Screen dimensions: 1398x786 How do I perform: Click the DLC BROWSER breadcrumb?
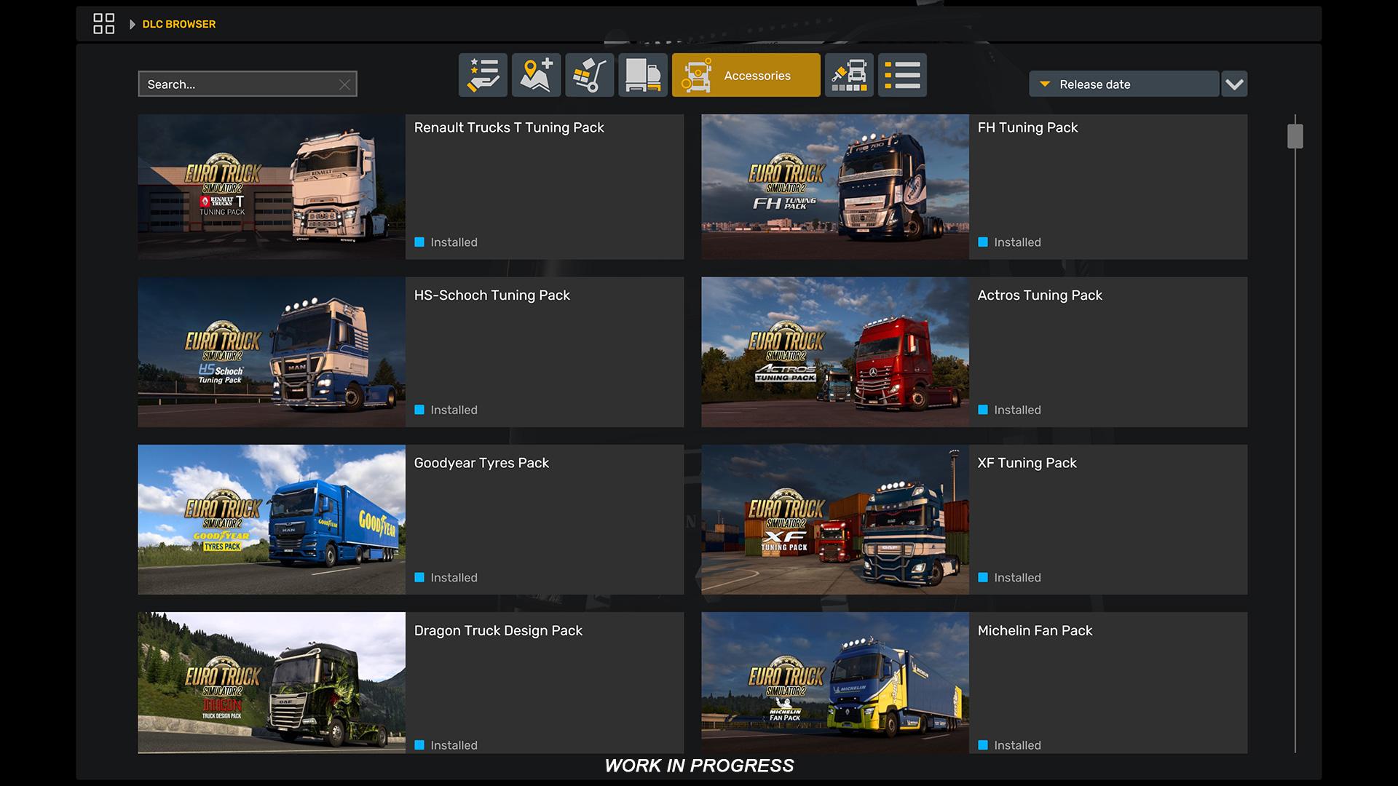click(x=179, y=24)
